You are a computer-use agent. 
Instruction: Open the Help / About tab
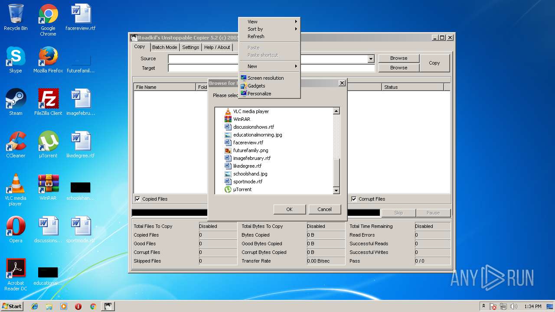click(217, 47)
